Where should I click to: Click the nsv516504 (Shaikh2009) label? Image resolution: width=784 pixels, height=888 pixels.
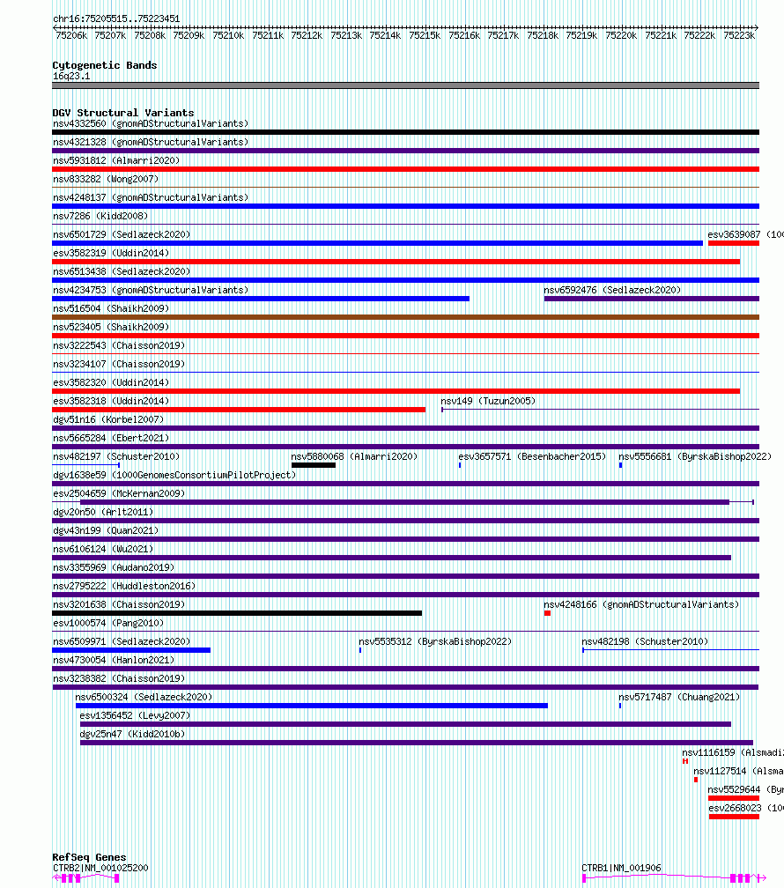[x=111, y=308]
